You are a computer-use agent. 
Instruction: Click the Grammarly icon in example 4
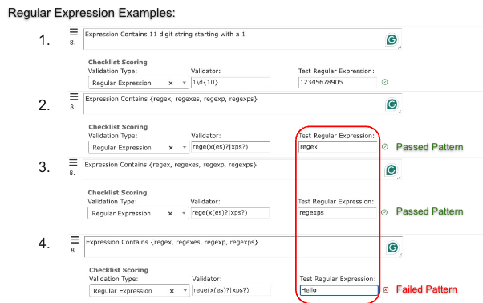tap(392, 248)
